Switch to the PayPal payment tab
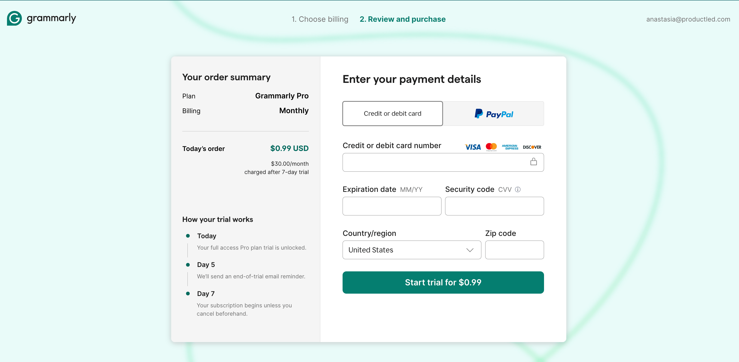 (x=494, y=114)
